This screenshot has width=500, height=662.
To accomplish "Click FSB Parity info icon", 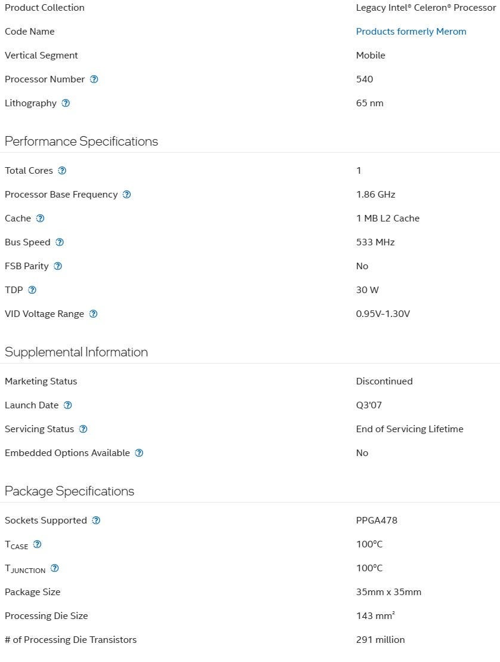I will (x=58, y=266).
